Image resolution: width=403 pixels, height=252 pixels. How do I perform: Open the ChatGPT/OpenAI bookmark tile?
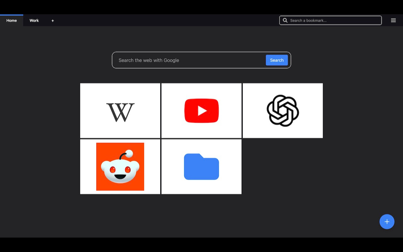pos(283,111)
